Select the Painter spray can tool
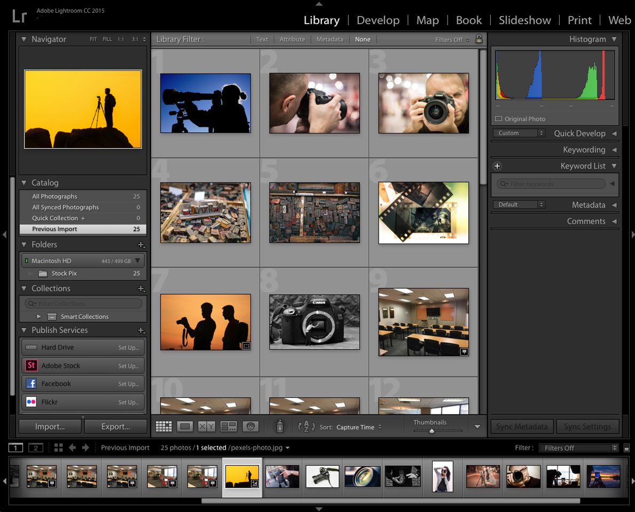 click(x=279, y=426)
